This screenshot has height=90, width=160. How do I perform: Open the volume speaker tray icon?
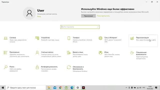point(140,88)
